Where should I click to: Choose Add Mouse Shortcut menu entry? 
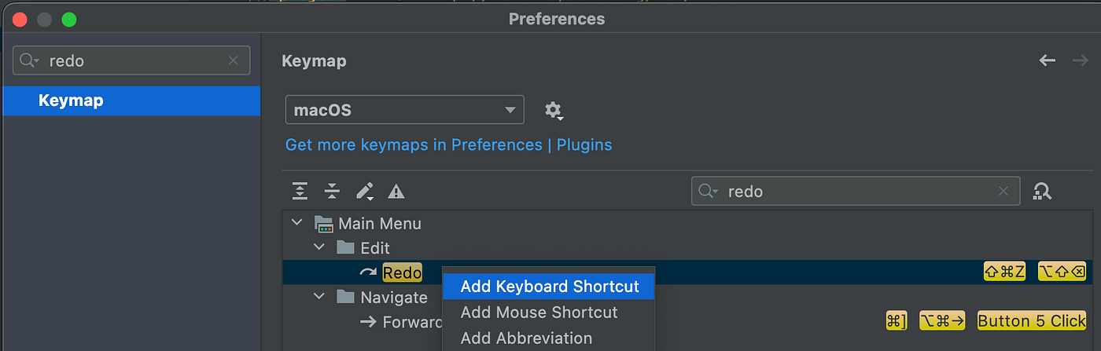click(x=539, y=313)
